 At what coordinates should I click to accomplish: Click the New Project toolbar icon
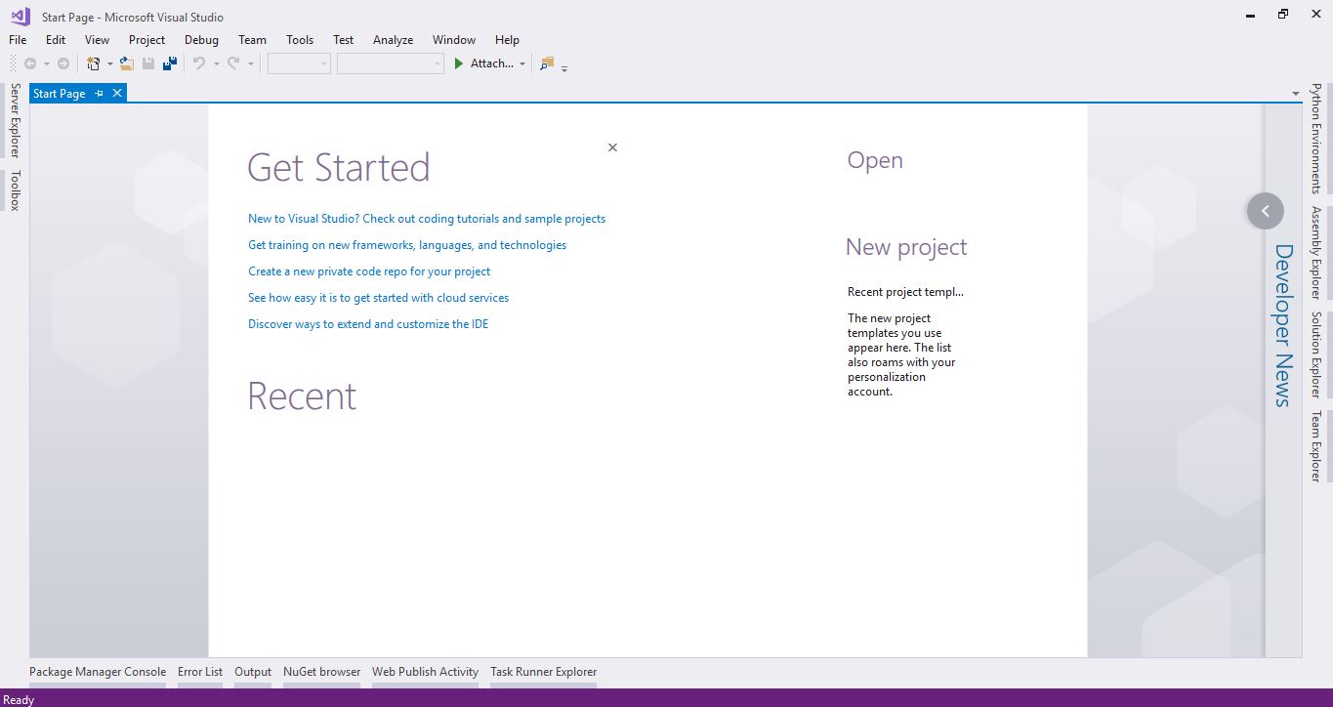point(94,63)
